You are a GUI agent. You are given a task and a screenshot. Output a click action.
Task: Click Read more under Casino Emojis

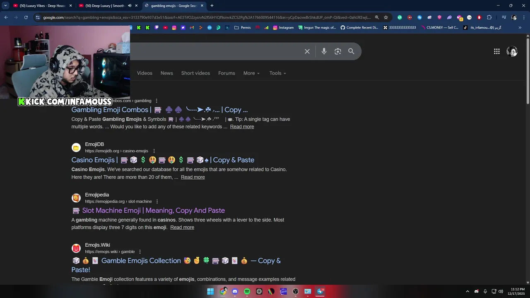pos(193,177)
